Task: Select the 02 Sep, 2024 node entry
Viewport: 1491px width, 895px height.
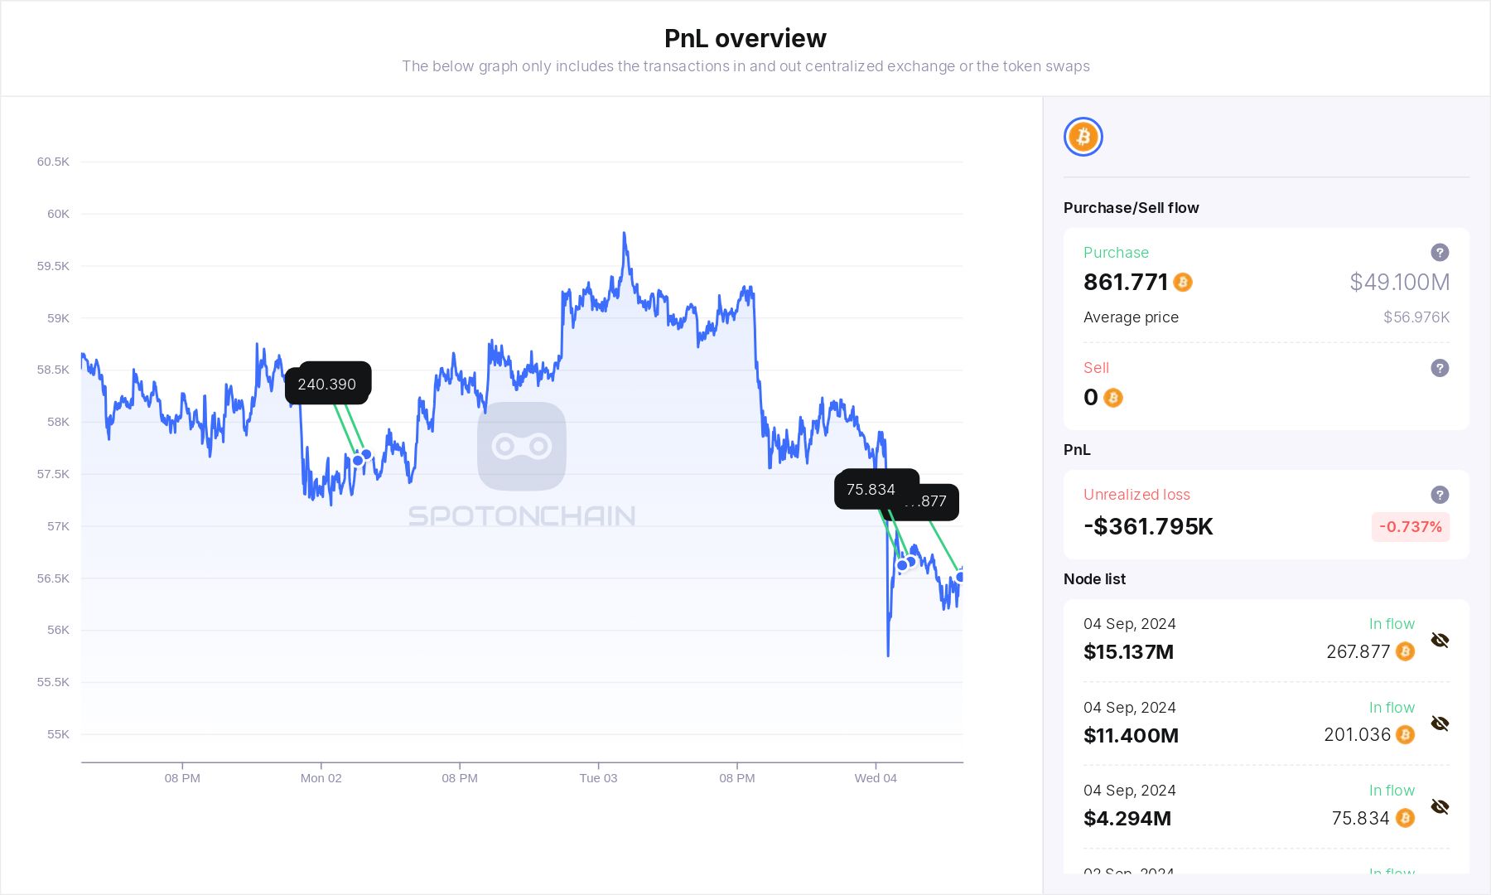Action: [1129, 873]
